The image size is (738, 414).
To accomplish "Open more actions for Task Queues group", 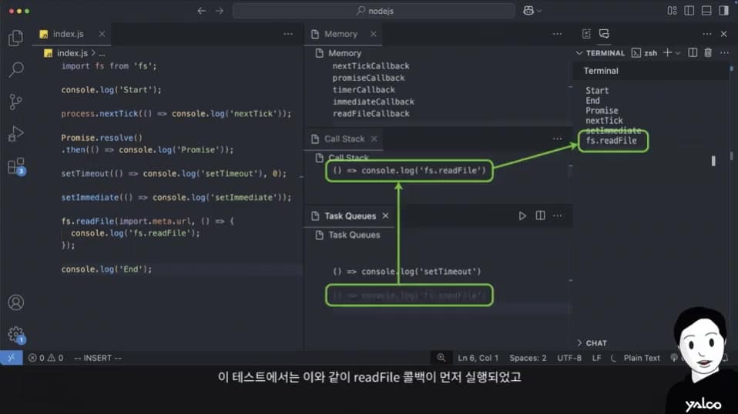I will pyautogui.click(x=557, y=215).
